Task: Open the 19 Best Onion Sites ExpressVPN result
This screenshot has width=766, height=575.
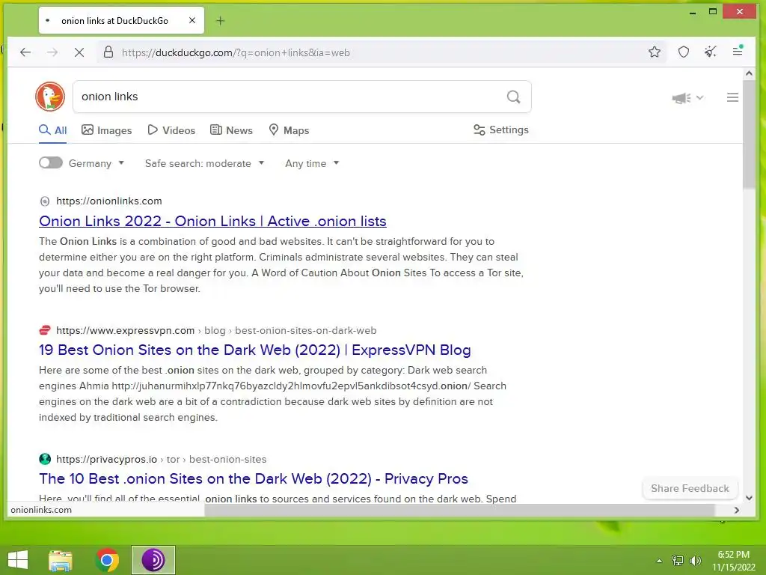Action: pyautogui.click(x=254, y=350)
